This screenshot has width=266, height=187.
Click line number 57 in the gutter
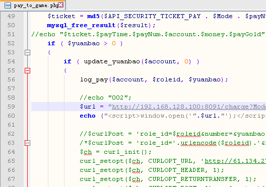[x=11, y=88]
